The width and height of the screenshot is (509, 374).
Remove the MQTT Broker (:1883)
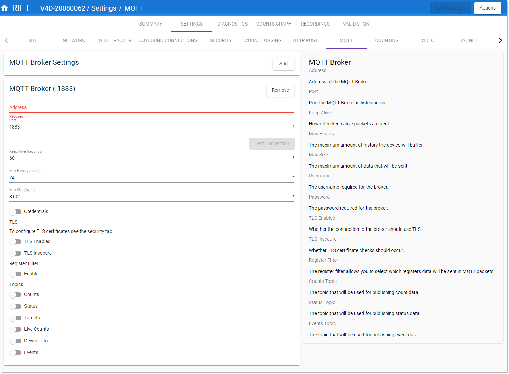pyautogui.click(x=280, y=90)
